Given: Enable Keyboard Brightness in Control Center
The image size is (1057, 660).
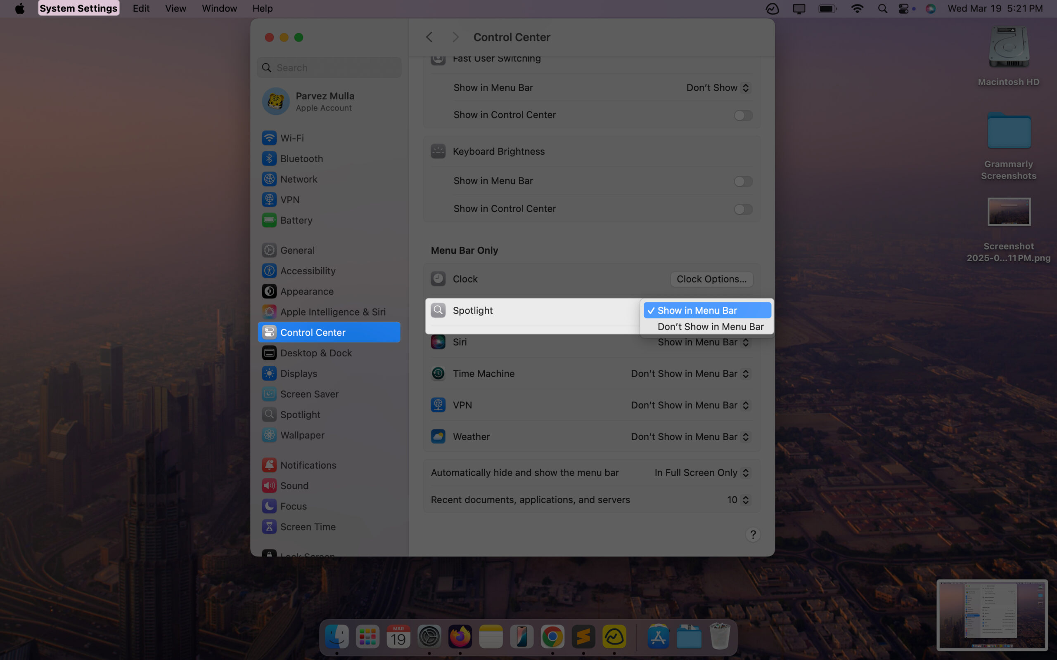Looking at the screenshot, I should [742, 209].
